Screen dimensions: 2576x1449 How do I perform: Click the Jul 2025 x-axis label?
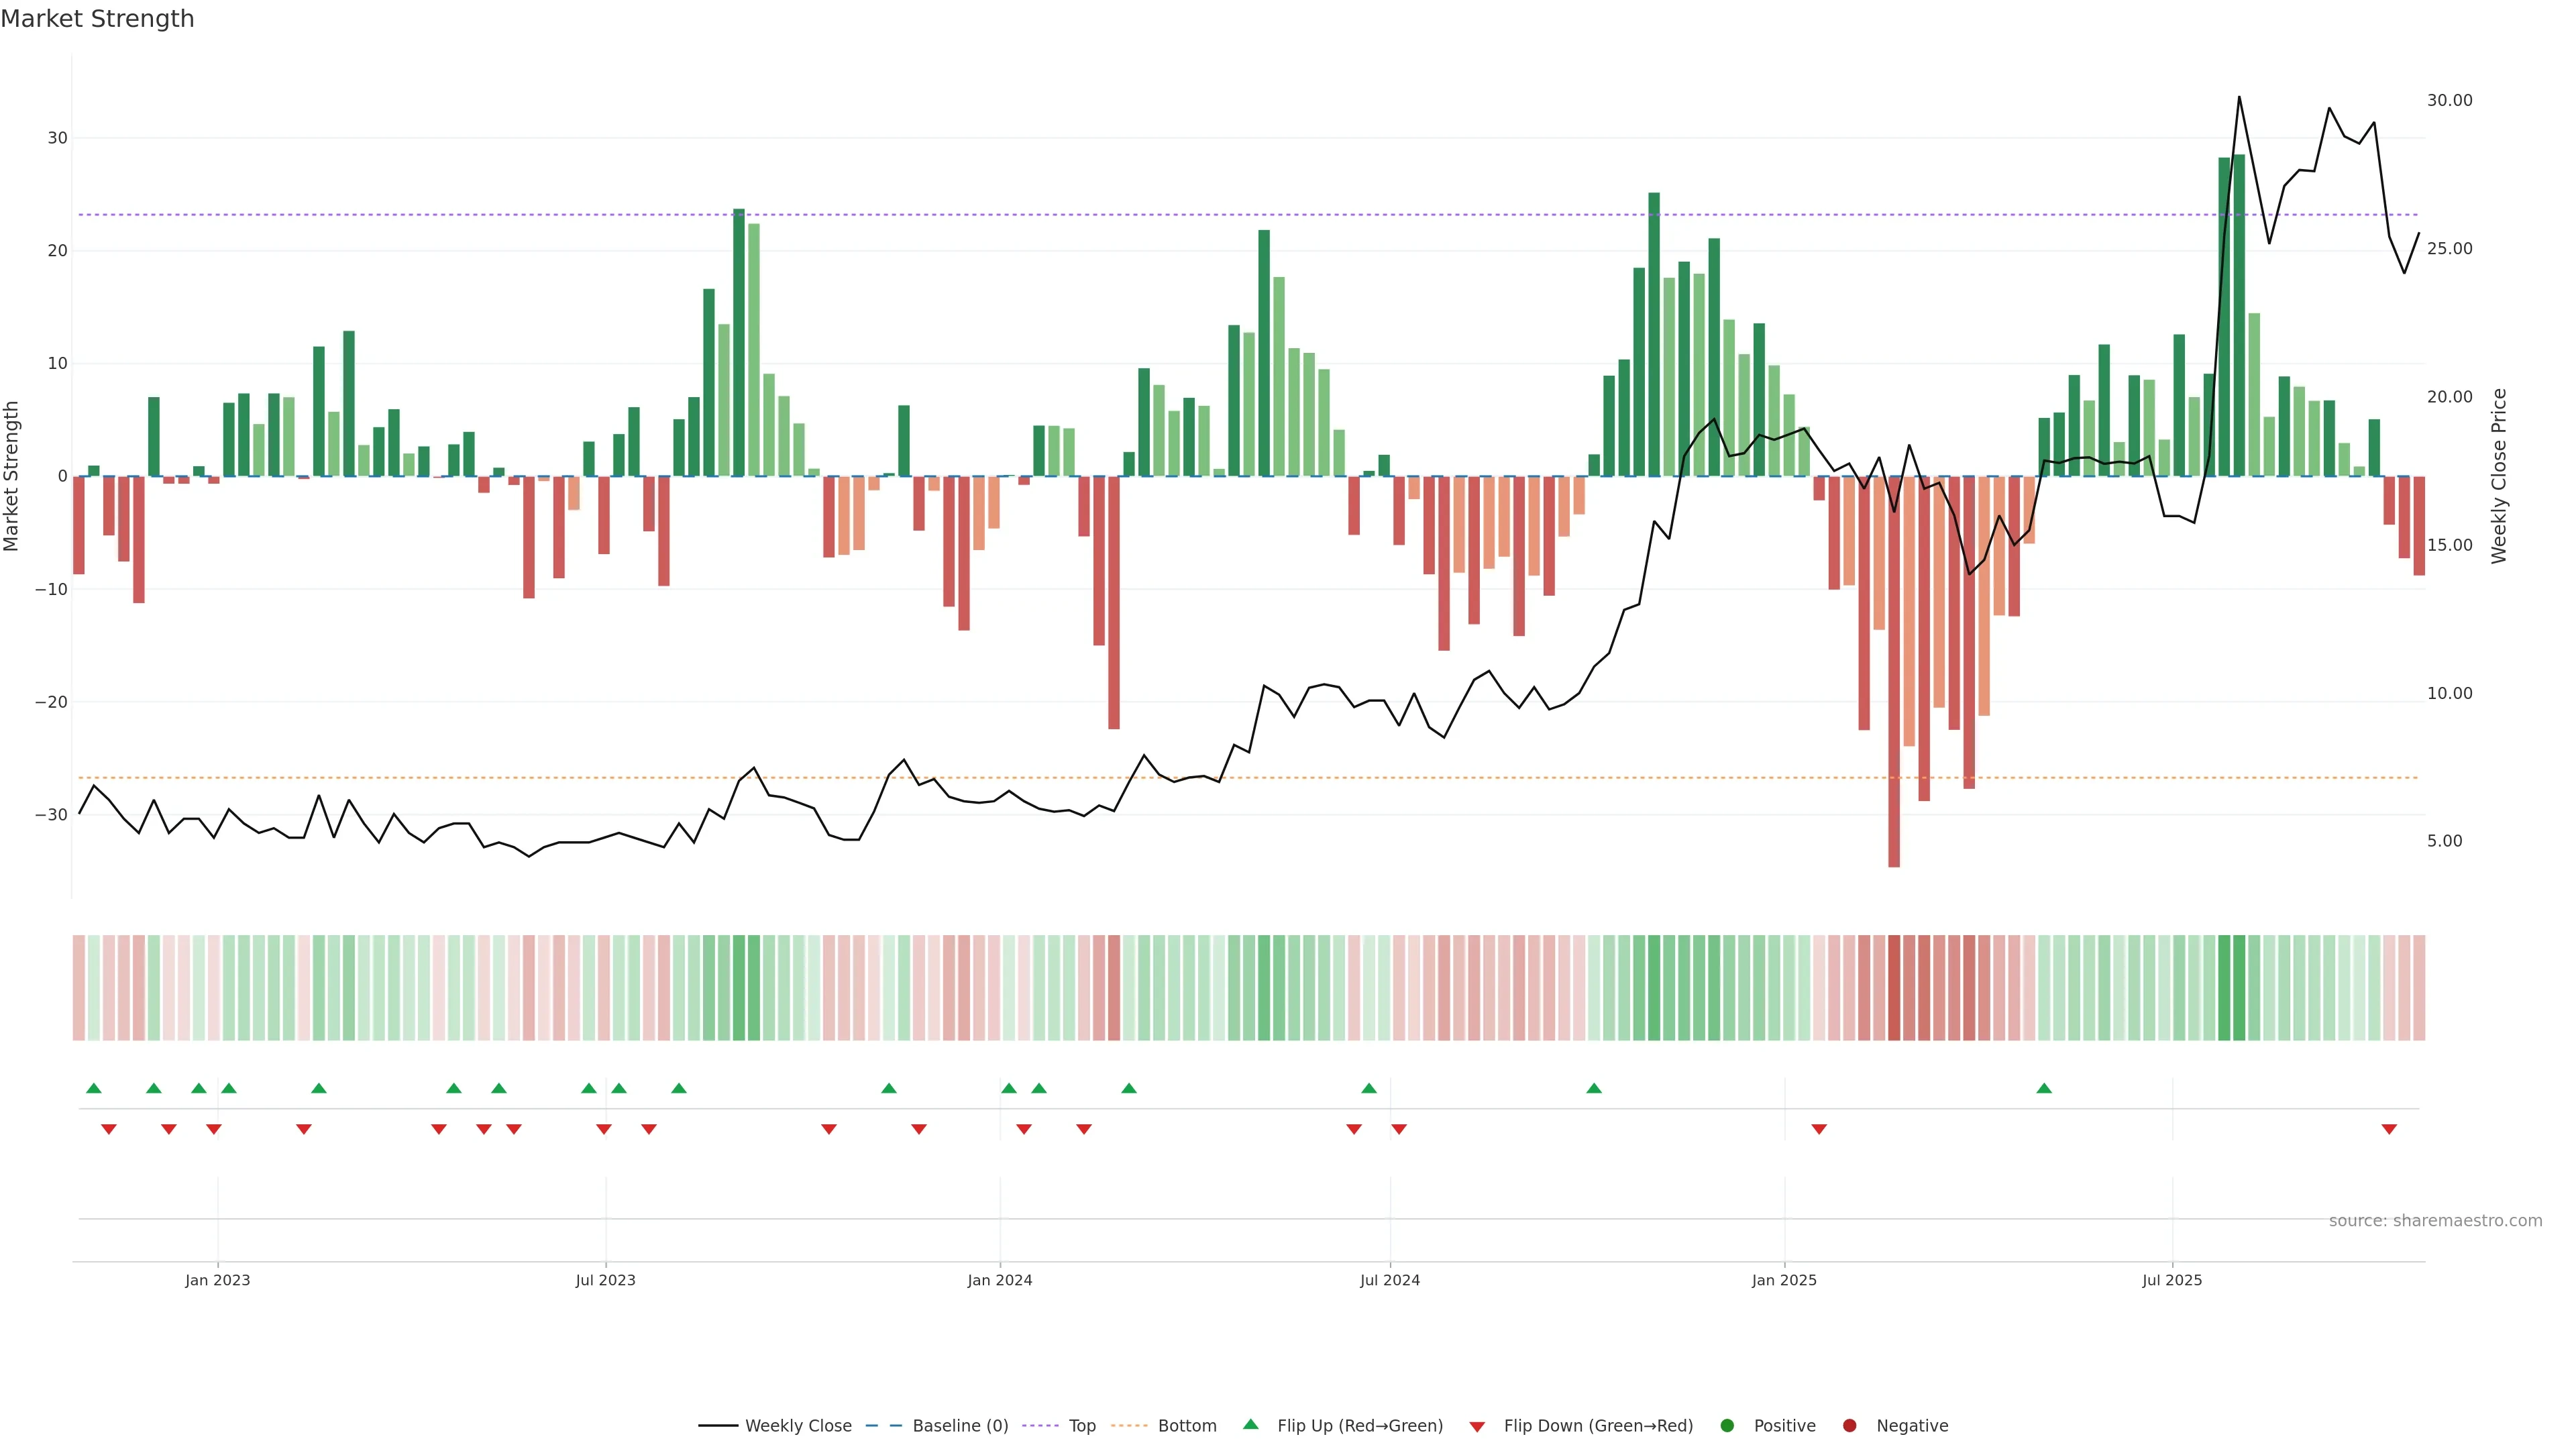(2171, 1280)
